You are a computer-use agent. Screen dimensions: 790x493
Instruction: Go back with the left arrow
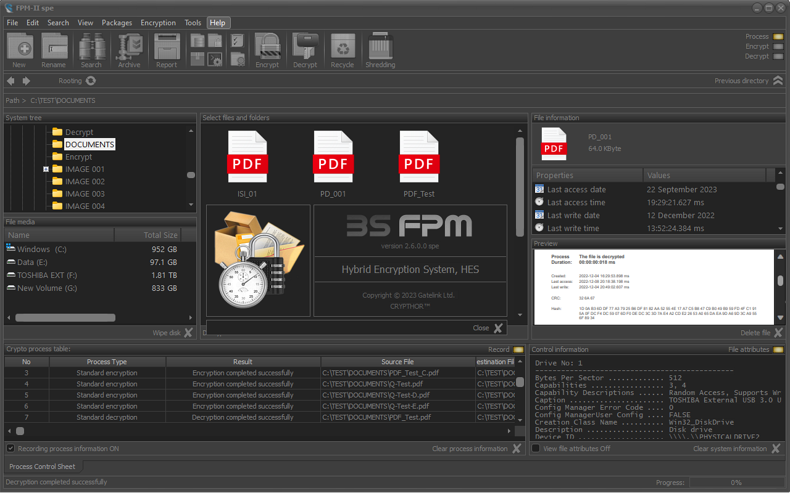pyautogui.click(x=10, y=81)
